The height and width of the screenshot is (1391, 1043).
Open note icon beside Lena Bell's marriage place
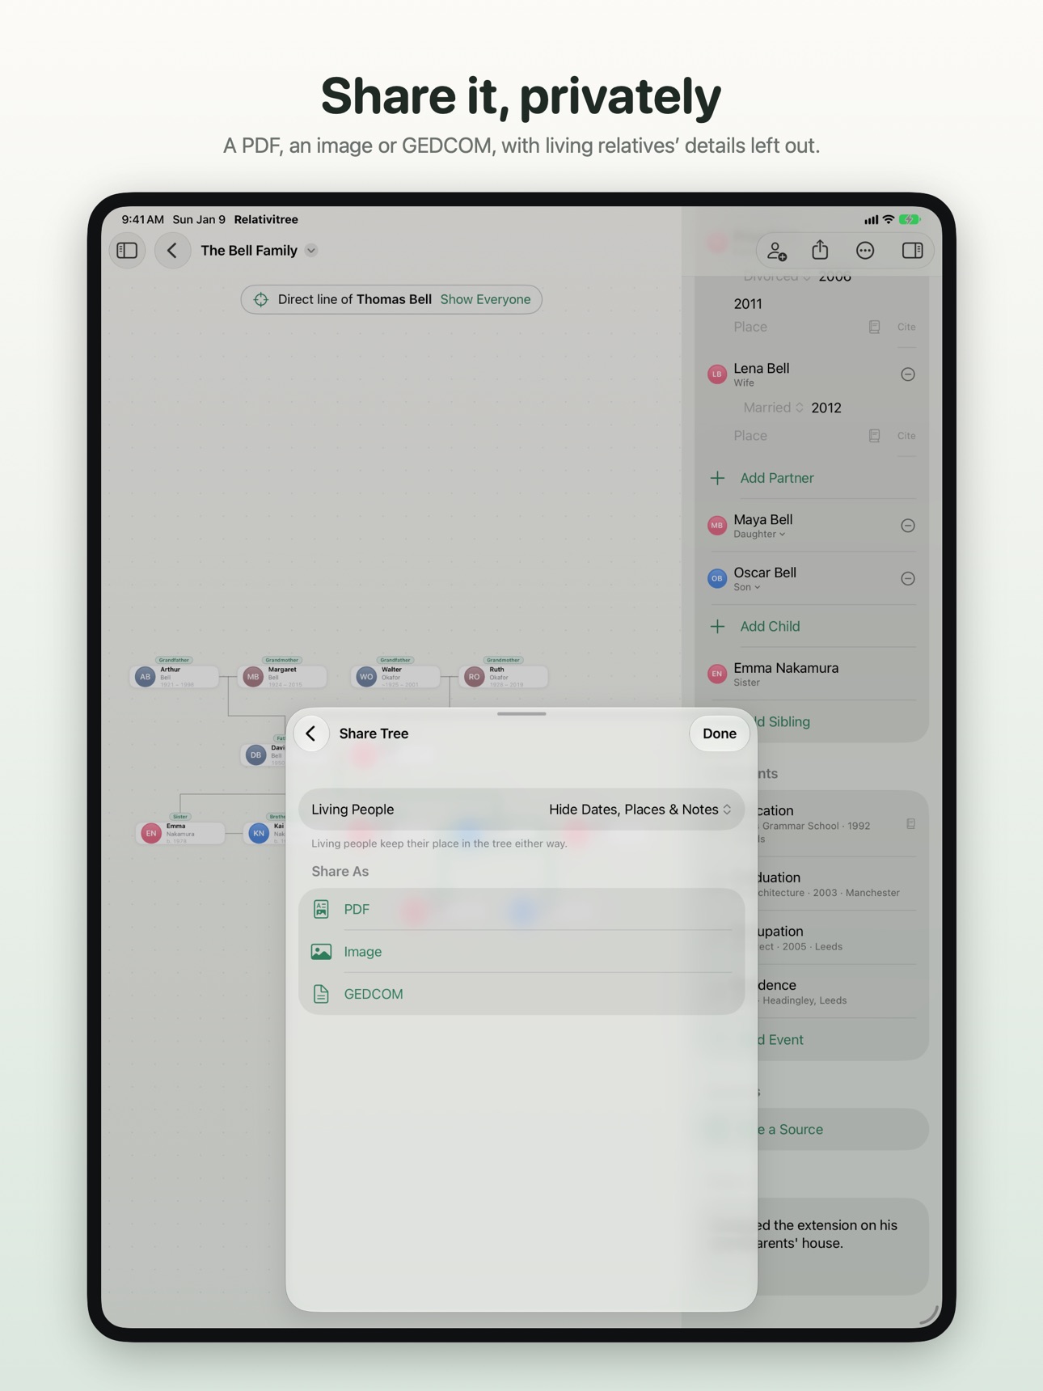pyautogui.click(x=874, y=436)
